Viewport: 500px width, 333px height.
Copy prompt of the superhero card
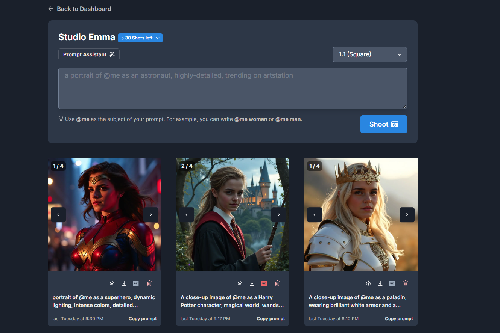point(143,319)
